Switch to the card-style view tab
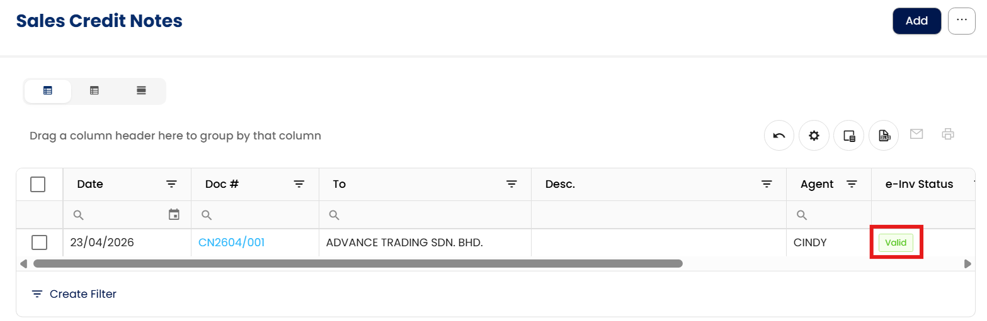This screenshot has width=987, height=321. pyautogui.click(x=142, y=90)
